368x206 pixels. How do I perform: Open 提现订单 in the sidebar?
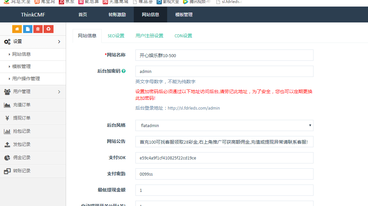coord(22,118)
